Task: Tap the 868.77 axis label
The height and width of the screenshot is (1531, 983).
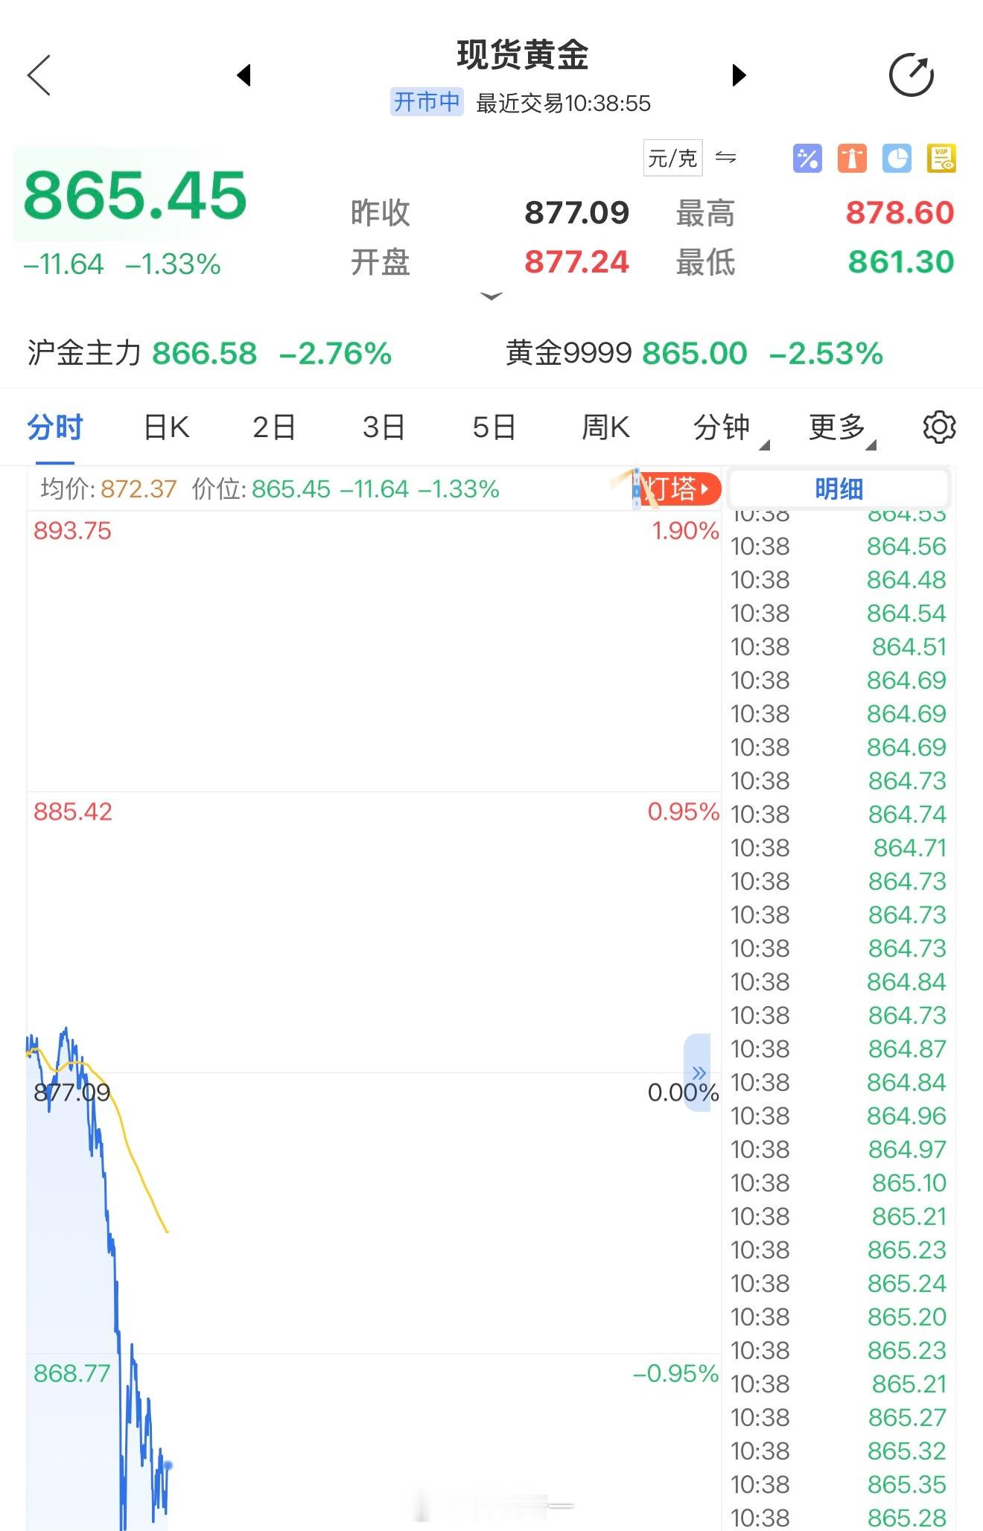Action: [71, 1373]
